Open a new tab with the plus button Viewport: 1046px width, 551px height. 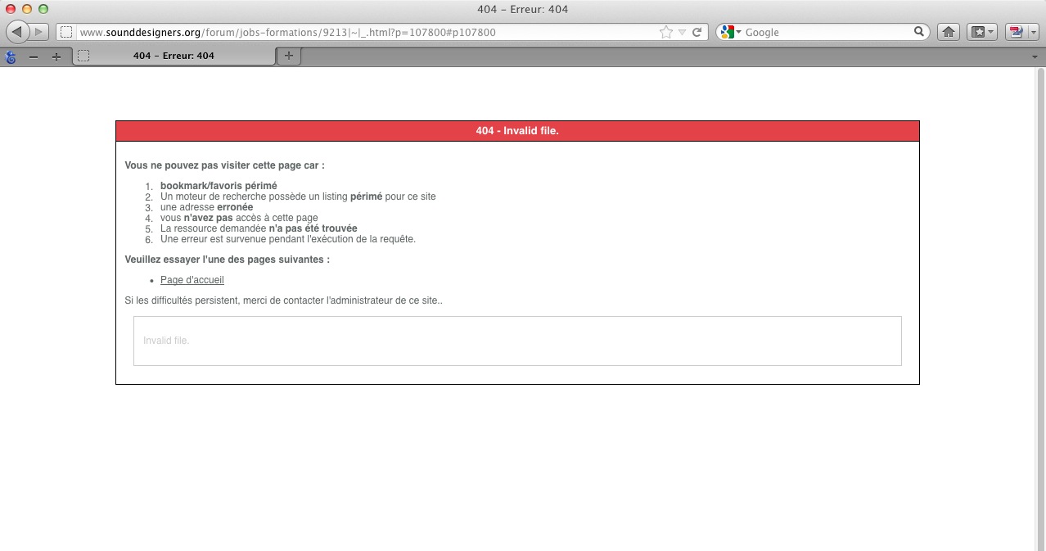pyautogui.click(x=288, y=56)
